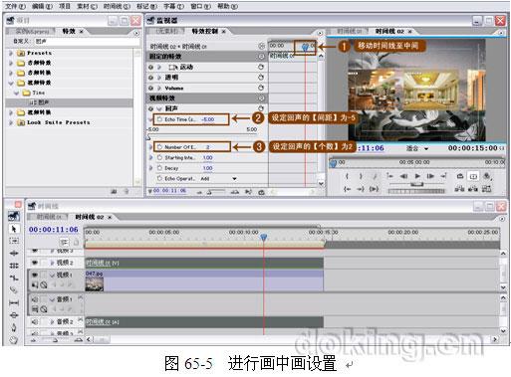Go to Out point in monitor
Screen dimensions: 511x377
[361, 189]
